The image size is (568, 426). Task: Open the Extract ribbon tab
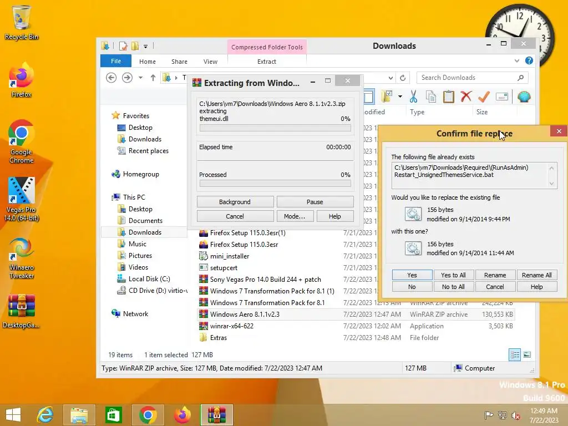(267, 62)
